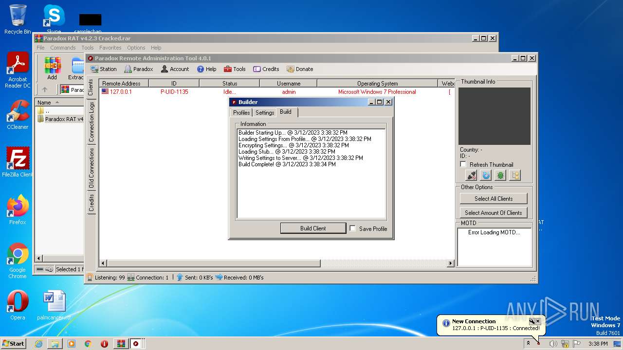Open the CCleaner desktop shortcut
This screenshot has width=623, height=350.
[x=18, y=115]
